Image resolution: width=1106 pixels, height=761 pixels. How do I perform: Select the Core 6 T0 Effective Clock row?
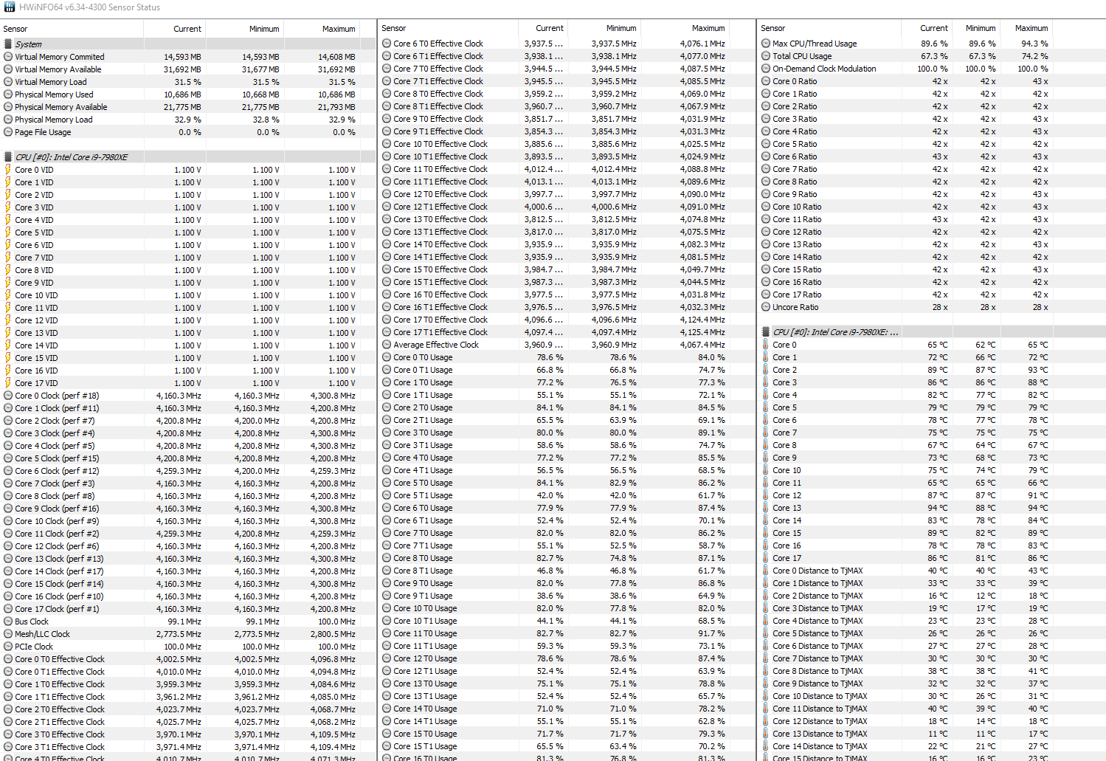[x=567, y=44]
